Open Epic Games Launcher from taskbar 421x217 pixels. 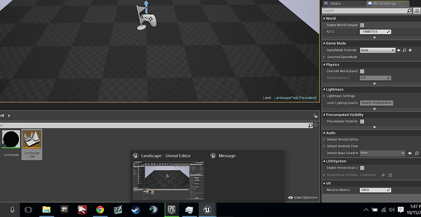[x=171, y=210]
